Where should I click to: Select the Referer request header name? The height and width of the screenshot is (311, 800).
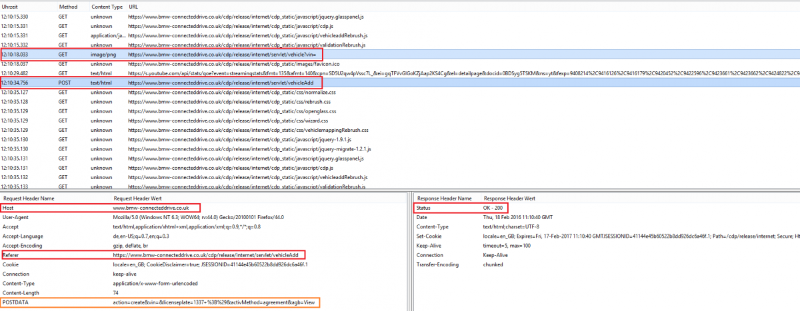click(11, 255)
